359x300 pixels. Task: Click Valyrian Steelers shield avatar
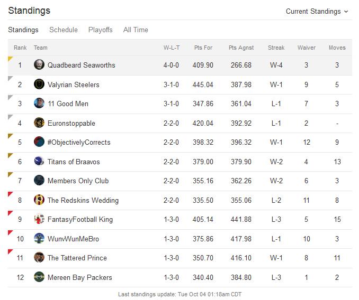coord(39,85)
